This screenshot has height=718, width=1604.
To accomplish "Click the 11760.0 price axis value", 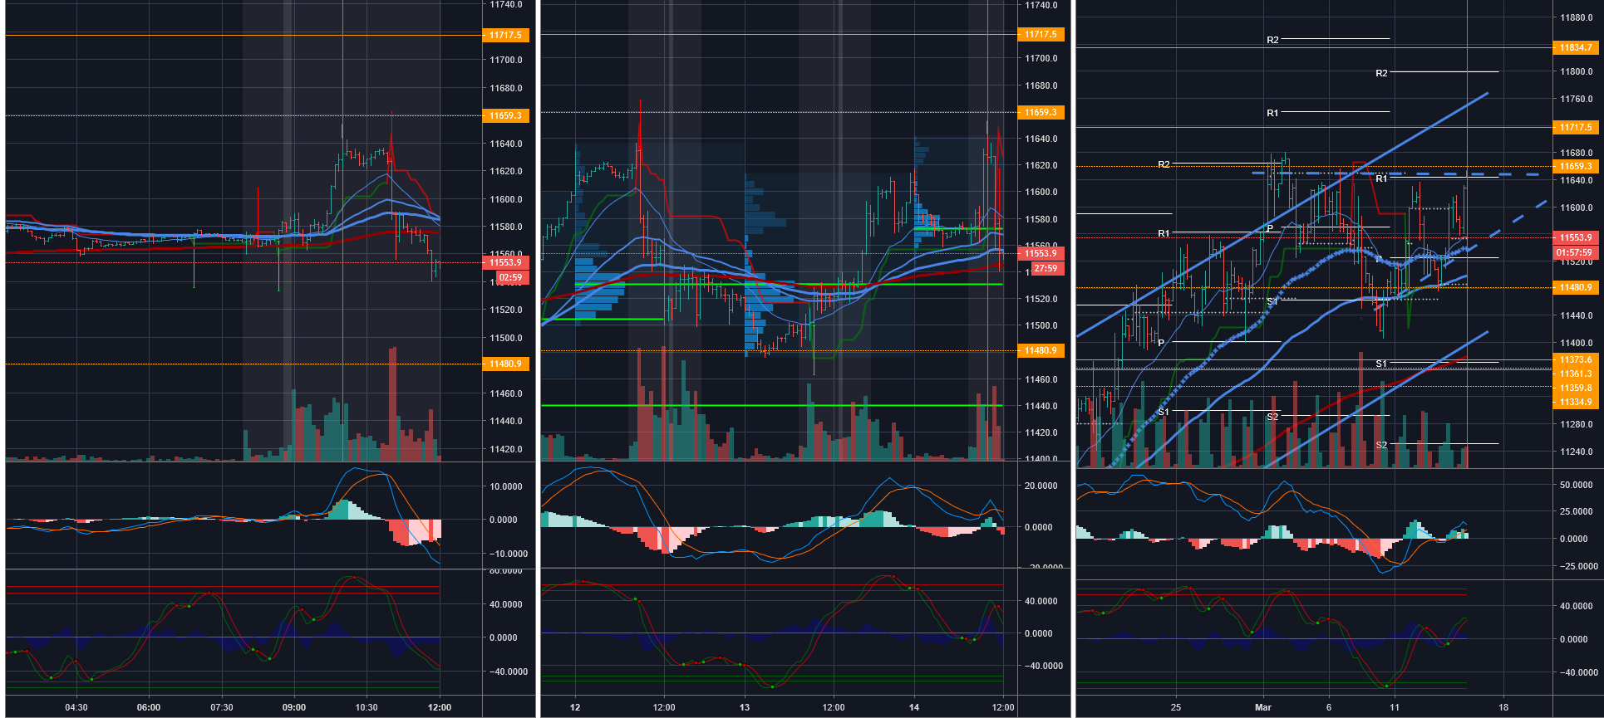I will click(1577, 99).
